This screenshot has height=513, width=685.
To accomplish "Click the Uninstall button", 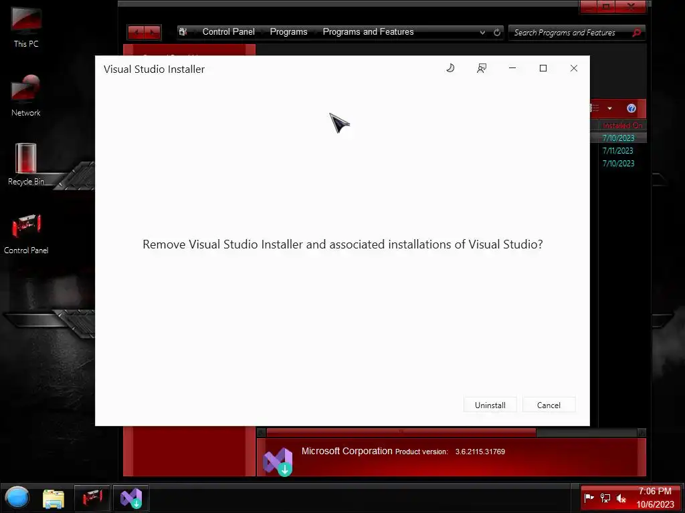I will 490,405.
